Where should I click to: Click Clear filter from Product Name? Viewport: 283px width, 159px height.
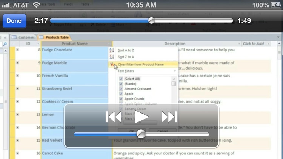[x=143, y=64]
